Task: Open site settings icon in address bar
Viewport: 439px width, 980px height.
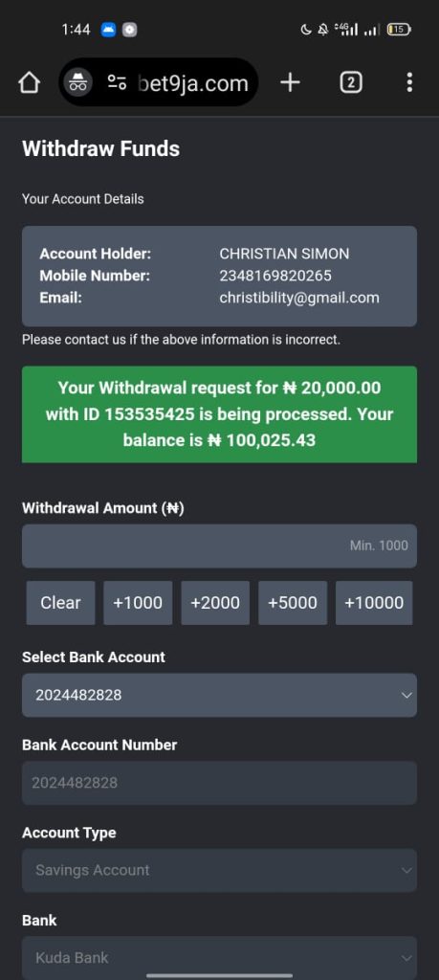Action: [x=117, y=82]
